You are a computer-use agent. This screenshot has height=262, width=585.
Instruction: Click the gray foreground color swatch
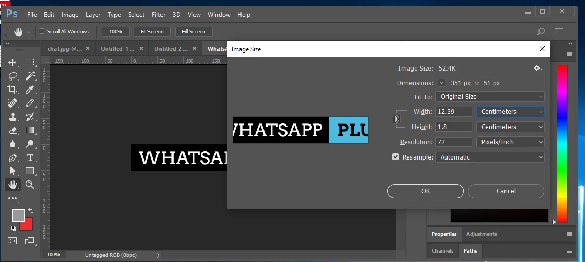click(x=18, y=215)
